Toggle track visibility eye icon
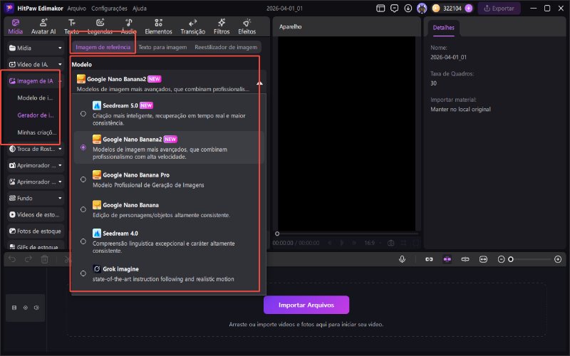Image resolution: width=570 pixels, height=356 pixels. [x=26, y=308]
